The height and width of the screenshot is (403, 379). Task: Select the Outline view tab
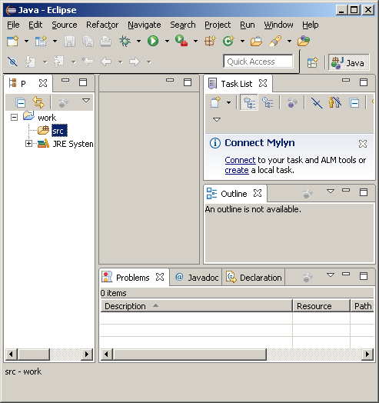point(234,194)
